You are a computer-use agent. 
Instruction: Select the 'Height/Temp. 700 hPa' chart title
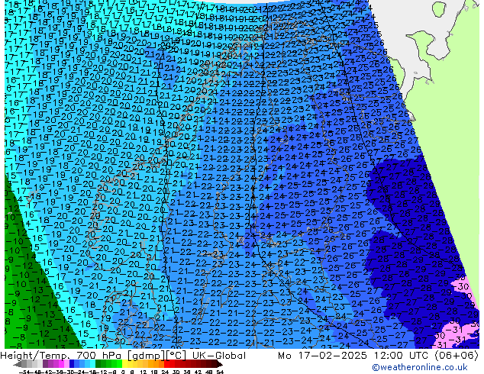coord(60,356)
